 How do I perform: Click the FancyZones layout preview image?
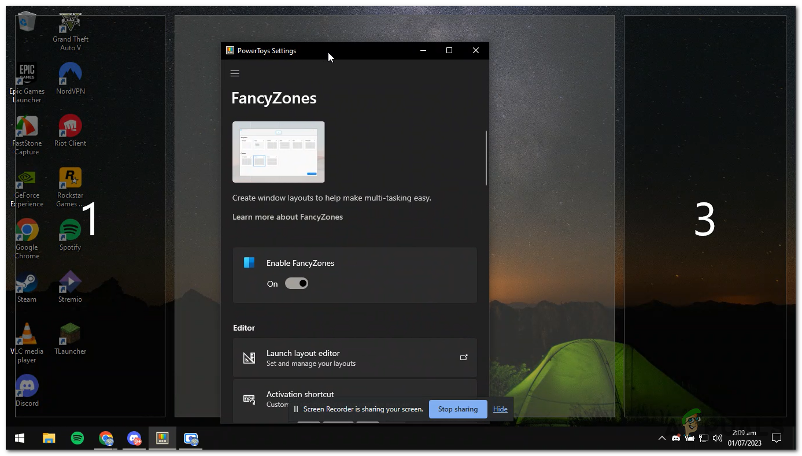[x=278, y=151]
